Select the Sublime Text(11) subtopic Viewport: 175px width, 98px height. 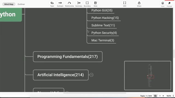click(103, 25)
